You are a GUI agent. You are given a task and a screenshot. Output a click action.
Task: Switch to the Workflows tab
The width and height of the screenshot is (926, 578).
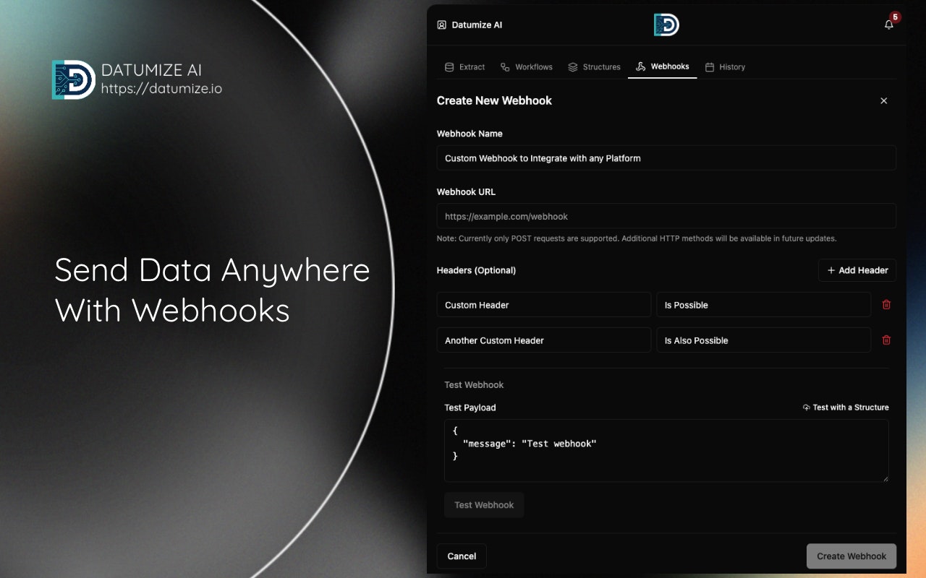tap(527, 67)
